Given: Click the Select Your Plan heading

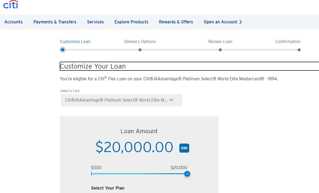Looking at the screenshot, I should click(108, 188).
